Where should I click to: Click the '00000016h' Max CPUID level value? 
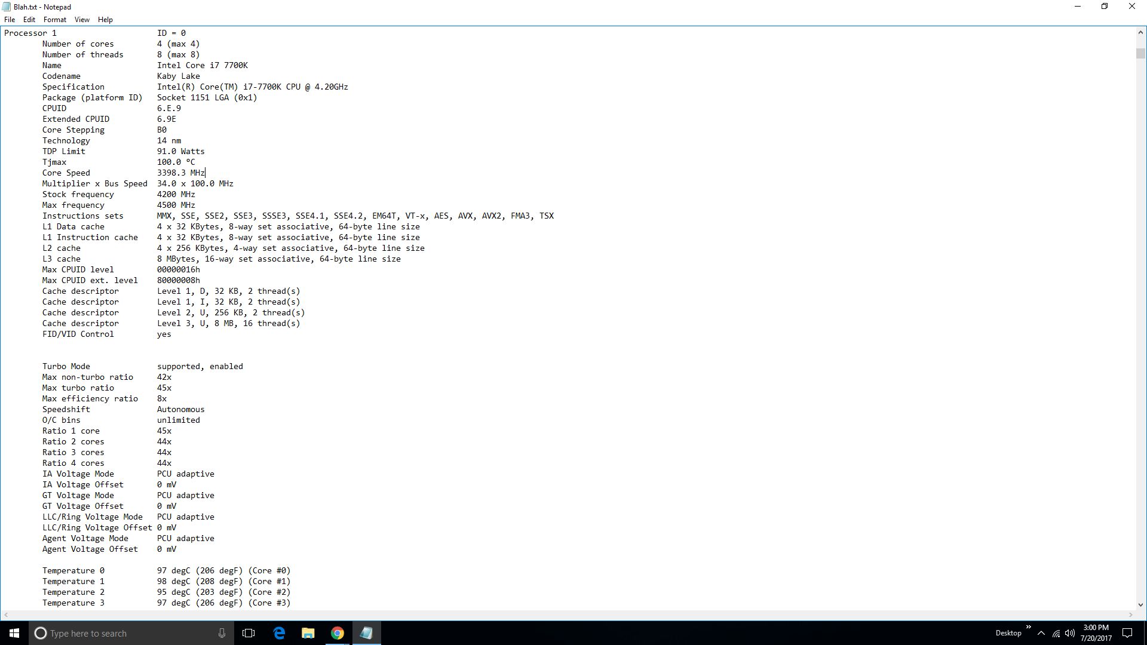[179, 269]
